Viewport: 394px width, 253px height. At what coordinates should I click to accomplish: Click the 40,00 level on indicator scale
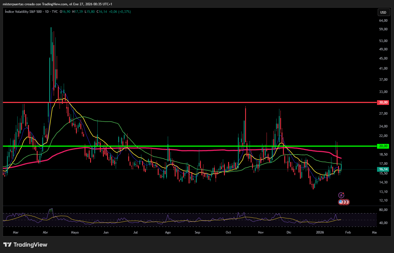click(x=383, y=223)
